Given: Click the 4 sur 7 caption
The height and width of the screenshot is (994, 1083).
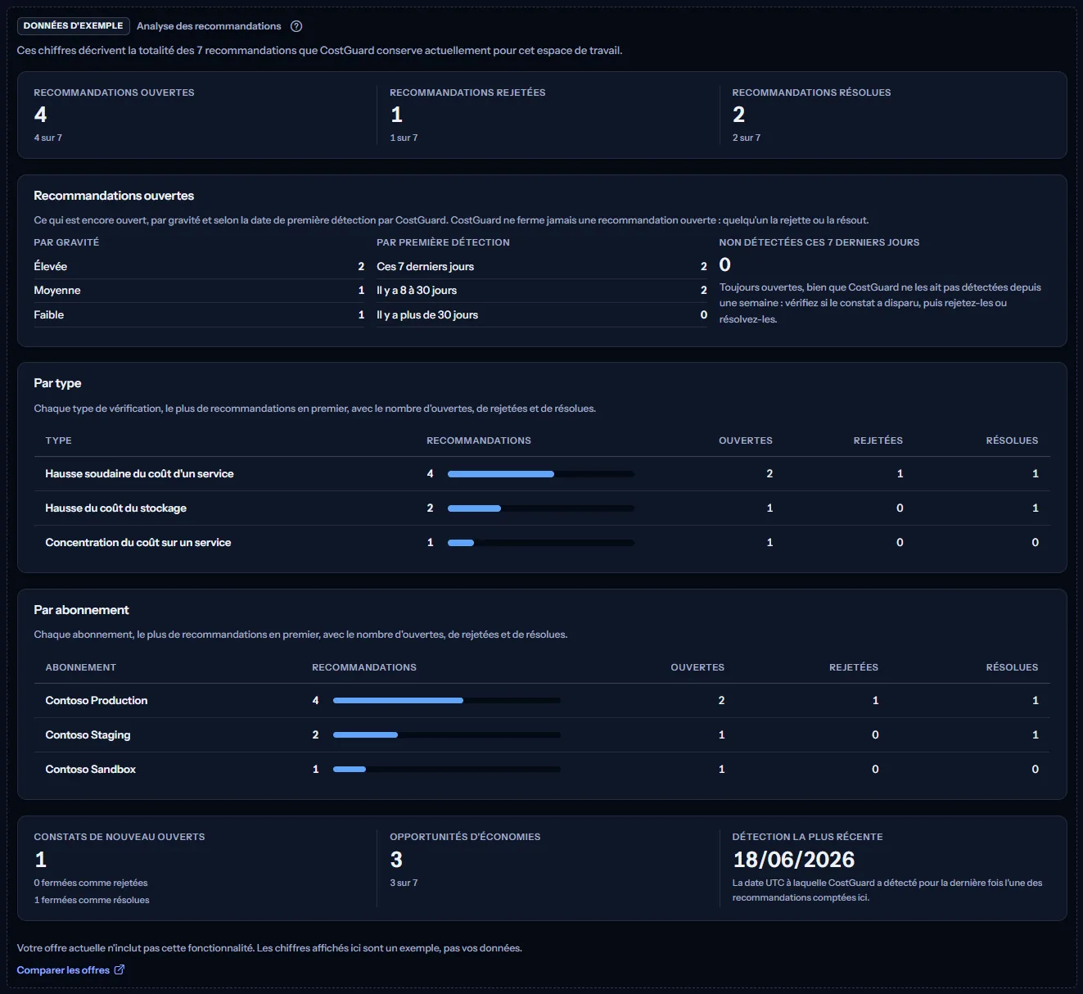Looking at the screenshot, I should [x=47, y=138].
